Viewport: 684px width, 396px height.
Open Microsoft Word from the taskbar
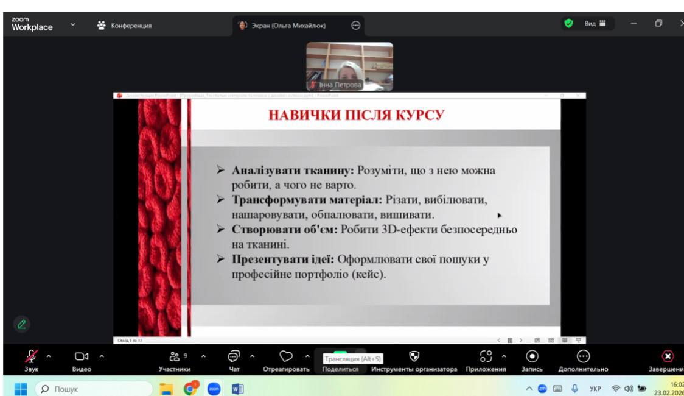point(237,388)
